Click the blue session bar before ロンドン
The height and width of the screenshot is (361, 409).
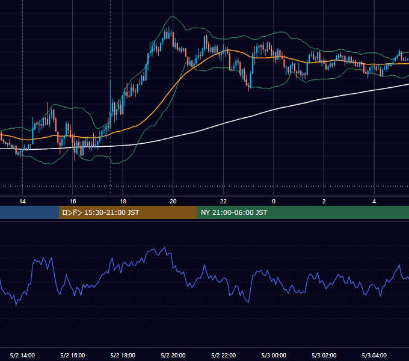[x=29, y=212]
